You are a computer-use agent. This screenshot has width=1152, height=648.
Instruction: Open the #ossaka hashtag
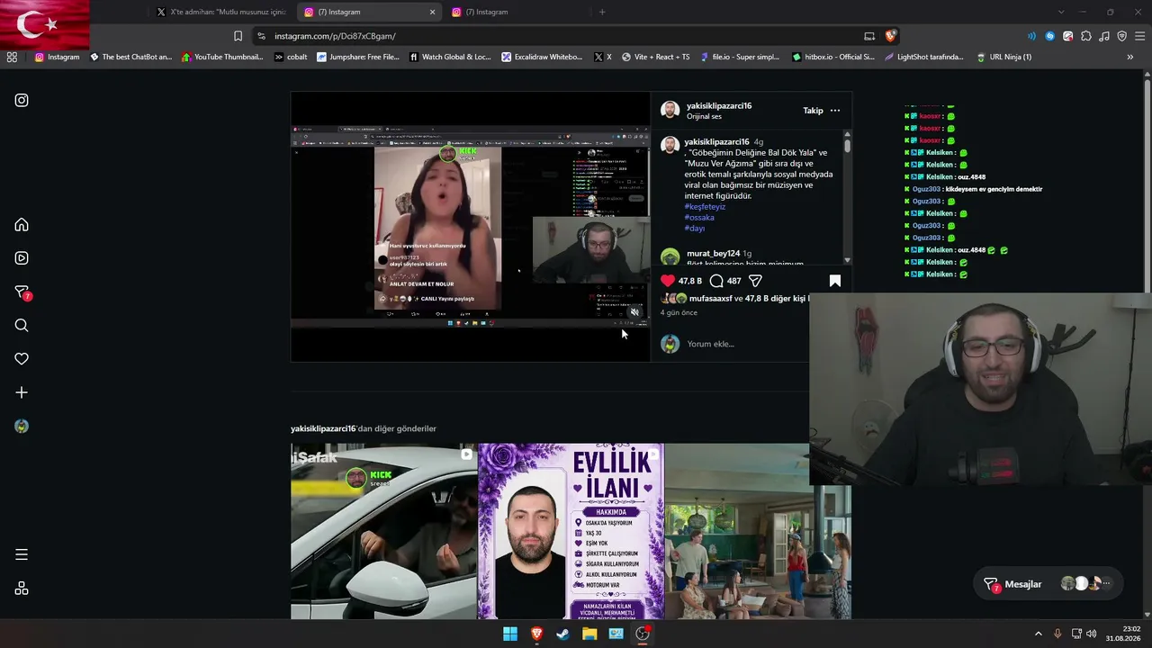pyautogui.click(x=699, y=218)
